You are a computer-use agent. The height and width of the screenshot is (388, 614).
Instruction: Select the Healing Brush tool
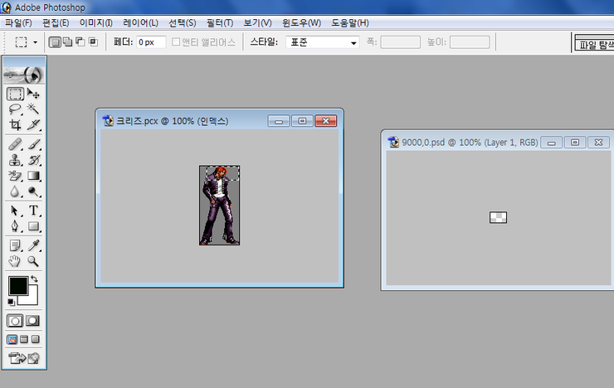(x=15, y=144)
